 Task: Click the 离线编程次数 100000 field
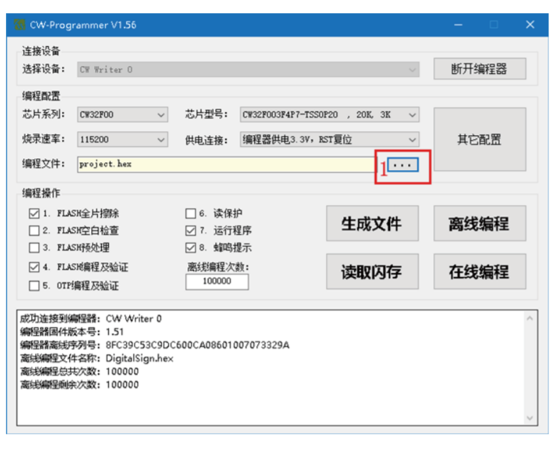pyautogui.click(x=217, y=282)
